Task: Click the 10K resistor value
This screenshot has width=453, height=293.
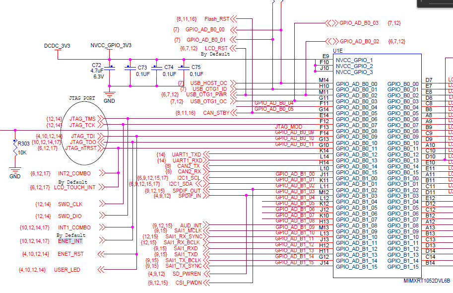Action: (22, 153)
